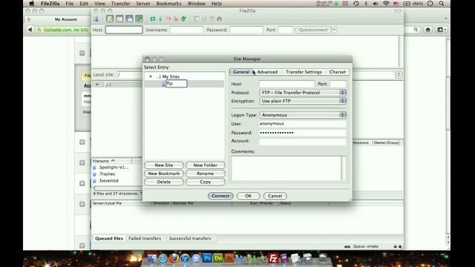Toggle the message log display icon
Viewport: 475px width, 267px height.
pyautogui.click(x=110, y=19)
